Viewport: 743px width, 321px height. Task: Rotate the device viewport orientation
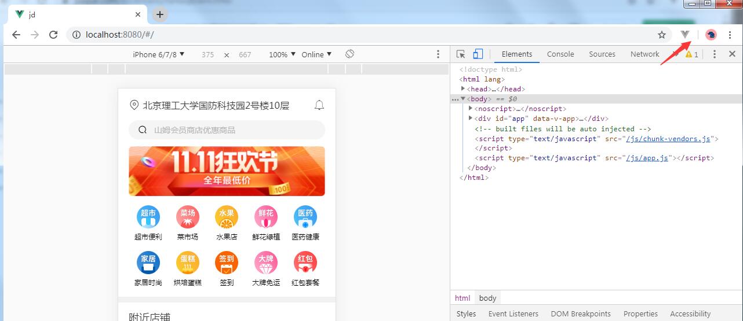click(349, 54)
